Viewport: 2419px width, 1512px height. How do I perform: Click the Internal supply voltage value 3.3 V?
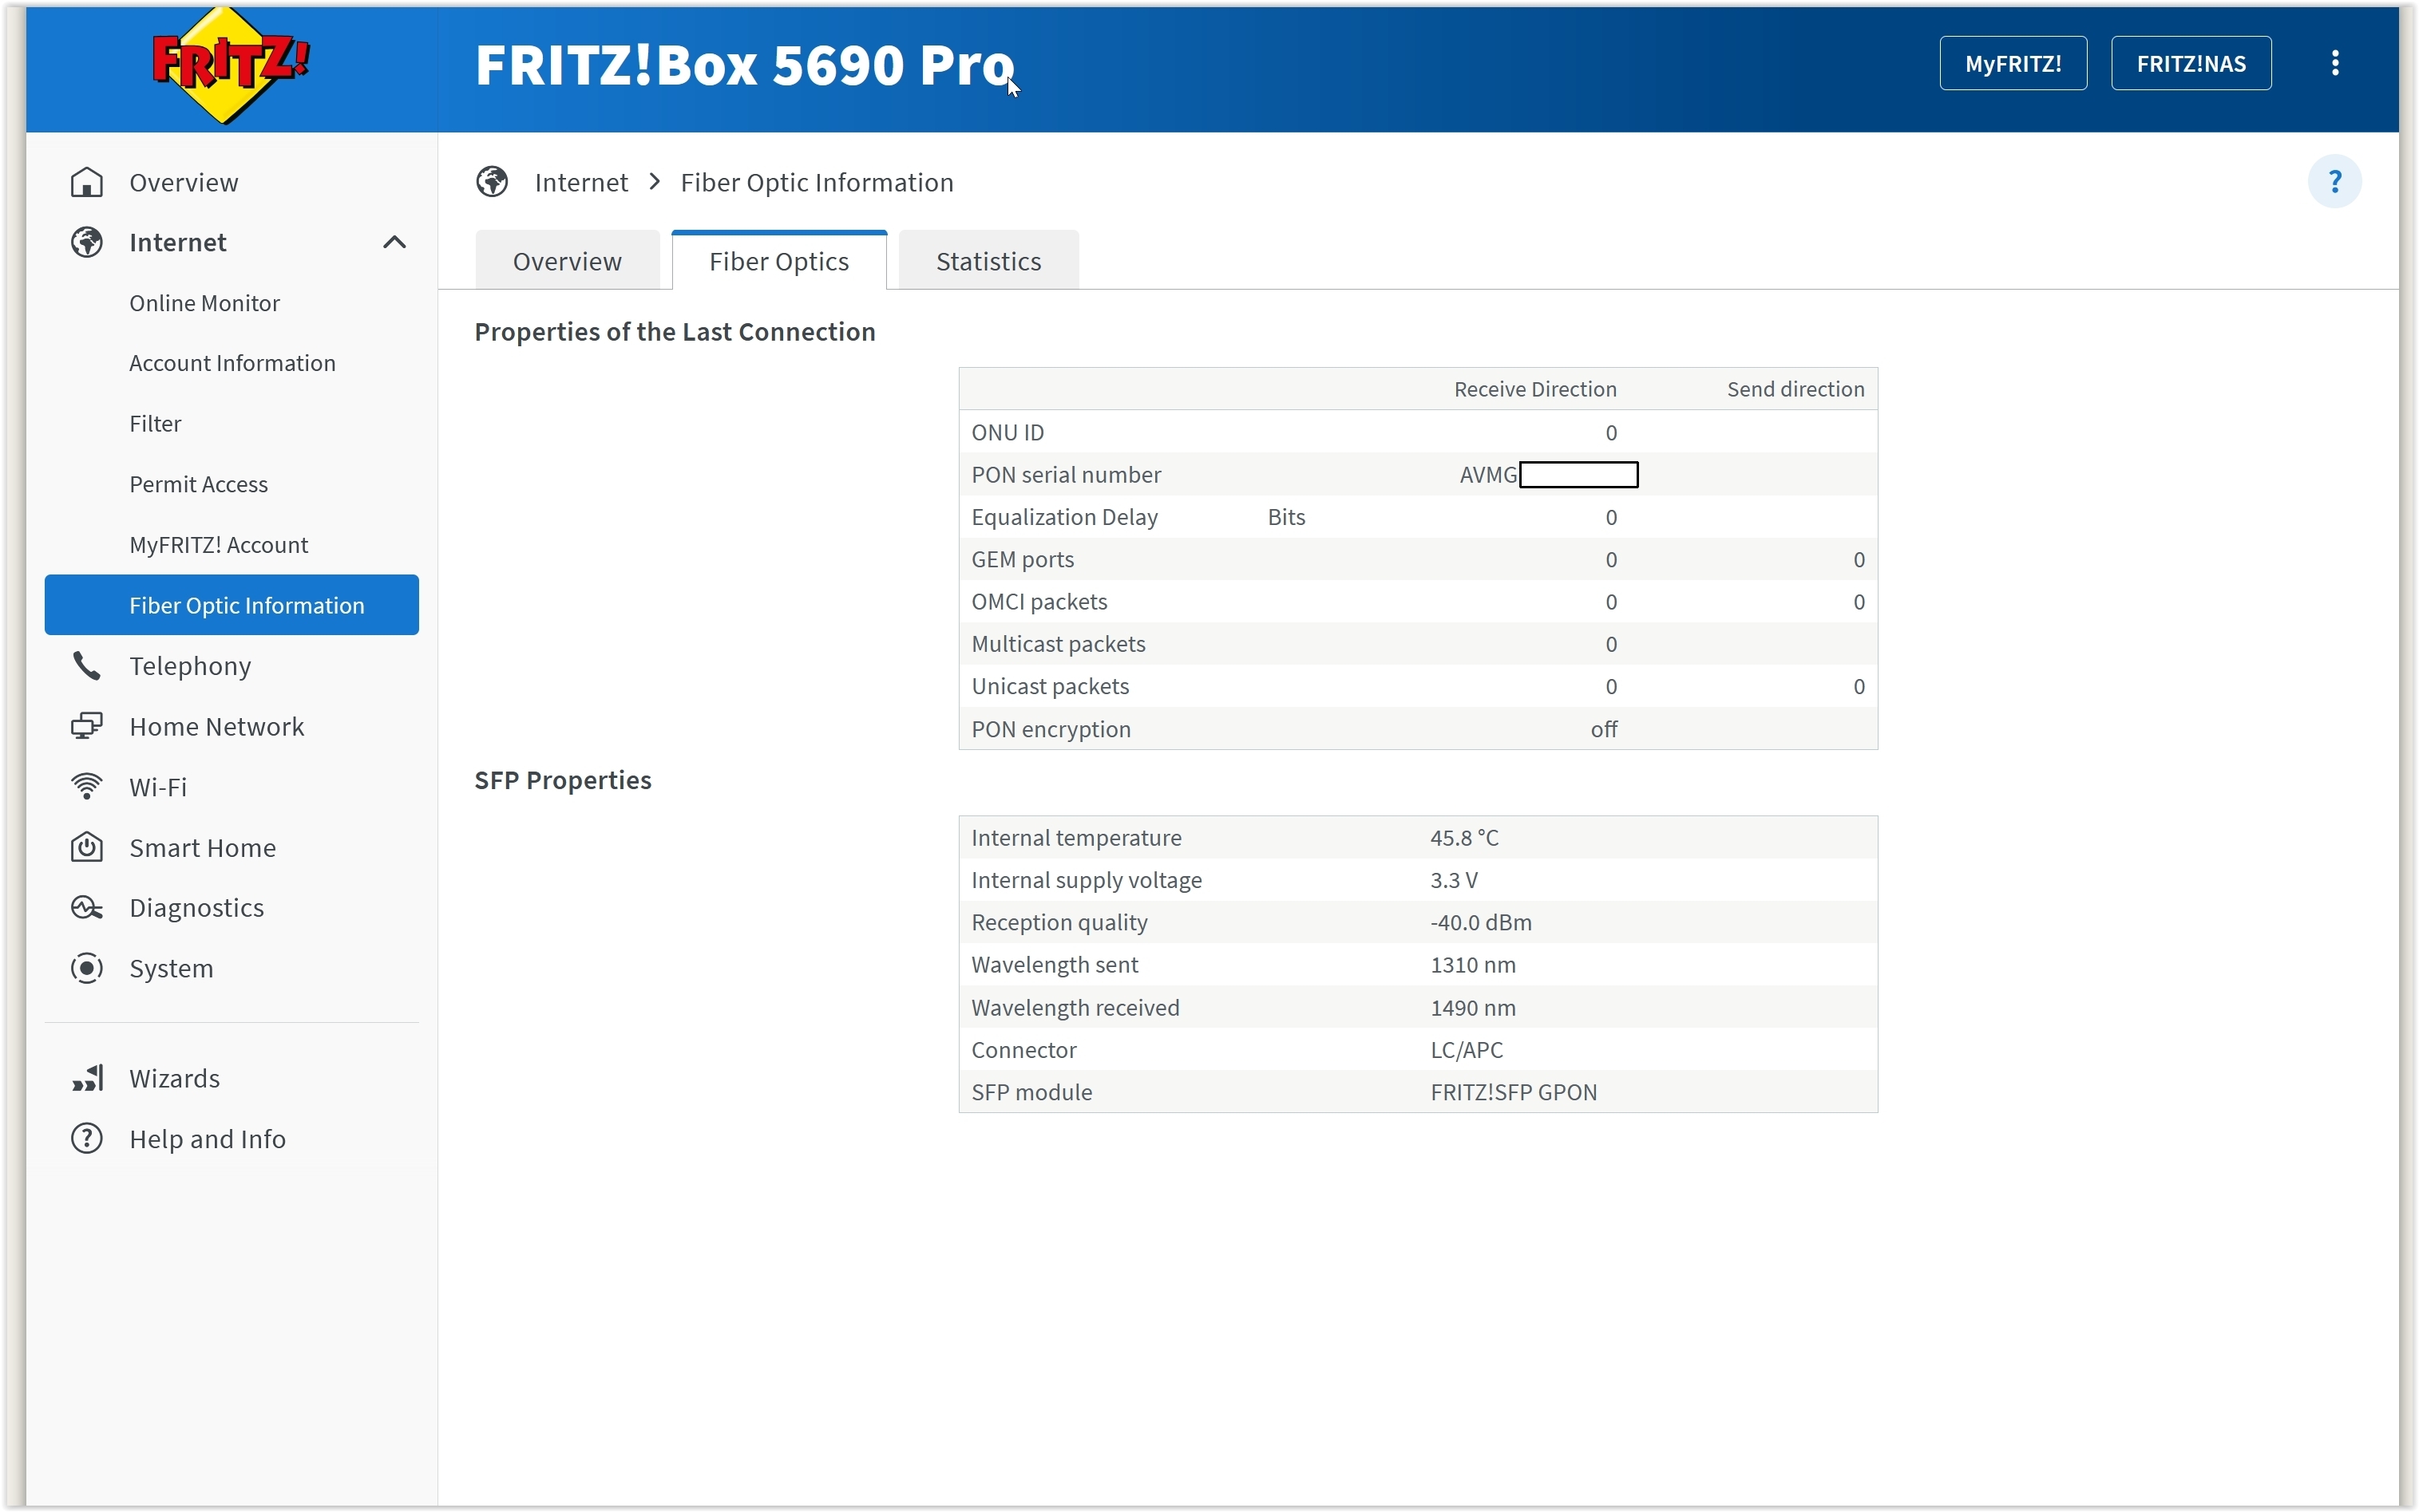tap(1454, 879)
